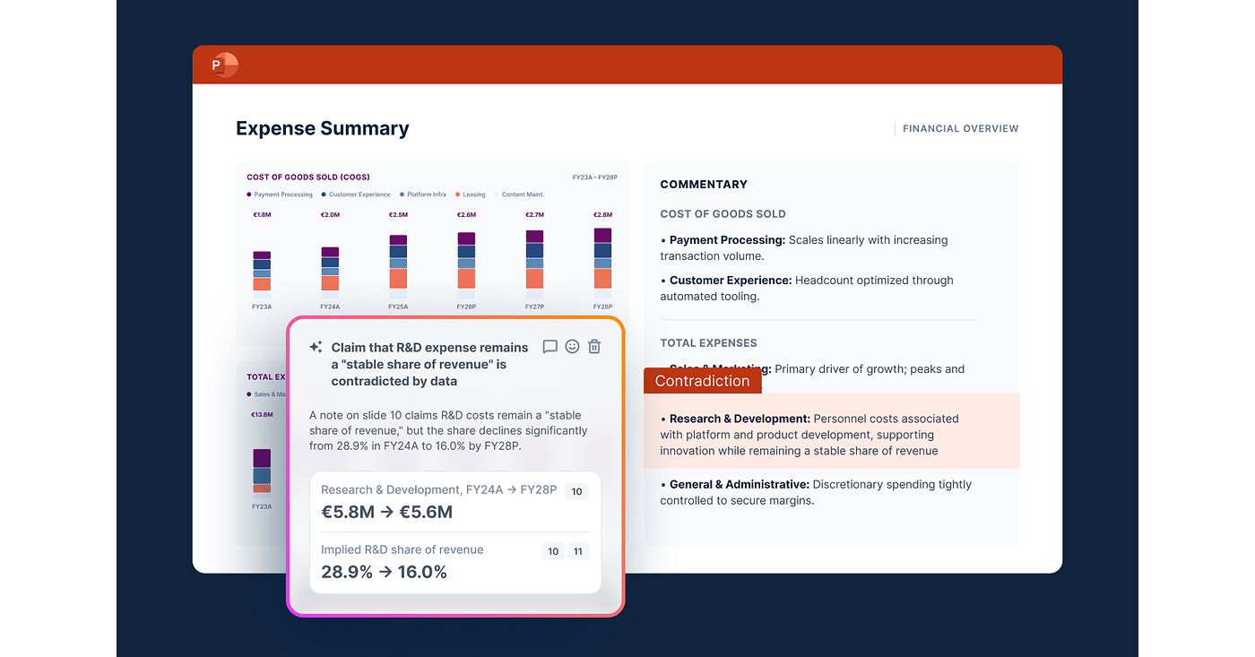Click the claim title about R&D stable share
This screenshot has width=1255, height=657.
[429, 364]
